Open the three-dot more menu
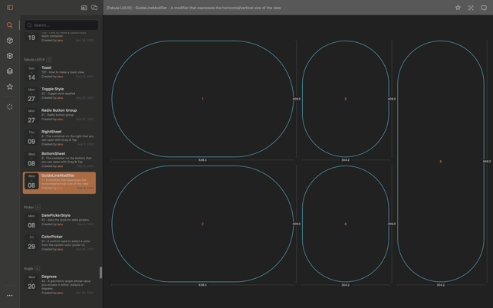 pos(10,296)
